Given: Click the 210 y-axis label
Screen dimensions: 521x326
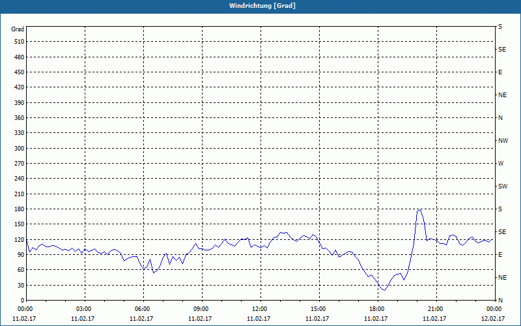Looking at the screenshot, I should pyautogui.click(x=20, y=194).
